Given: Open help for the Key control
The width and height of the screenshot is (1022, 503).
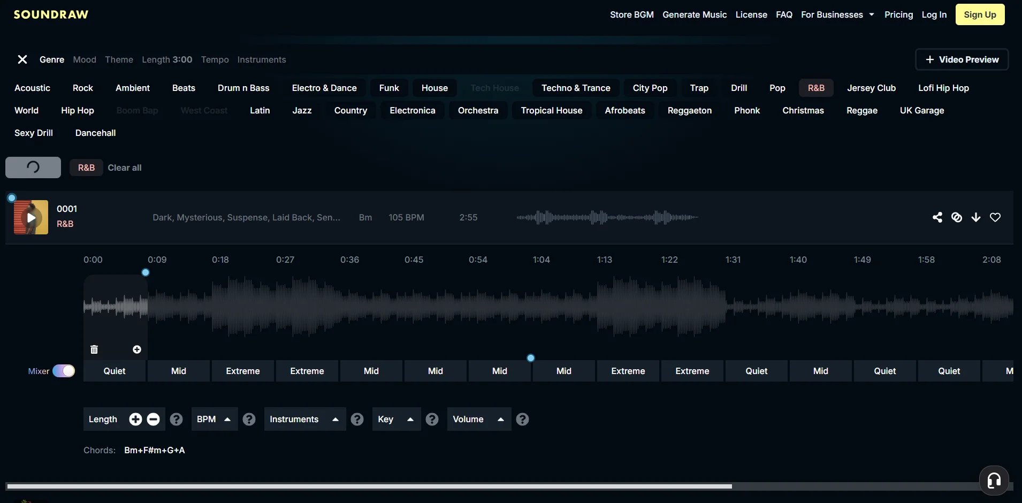Looking at the screenshot, I should [x=432, y=419].
